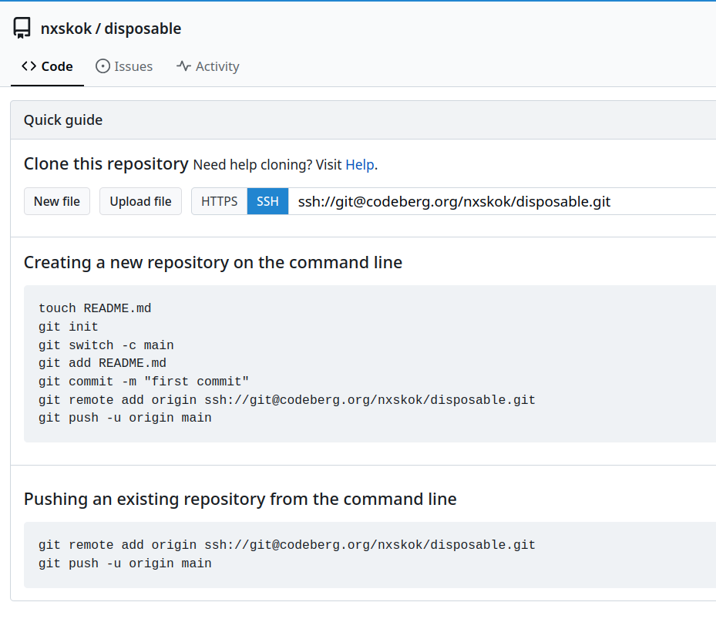Go to the Activity tab label
716x629 pixels.
click(x=217, y=66)
